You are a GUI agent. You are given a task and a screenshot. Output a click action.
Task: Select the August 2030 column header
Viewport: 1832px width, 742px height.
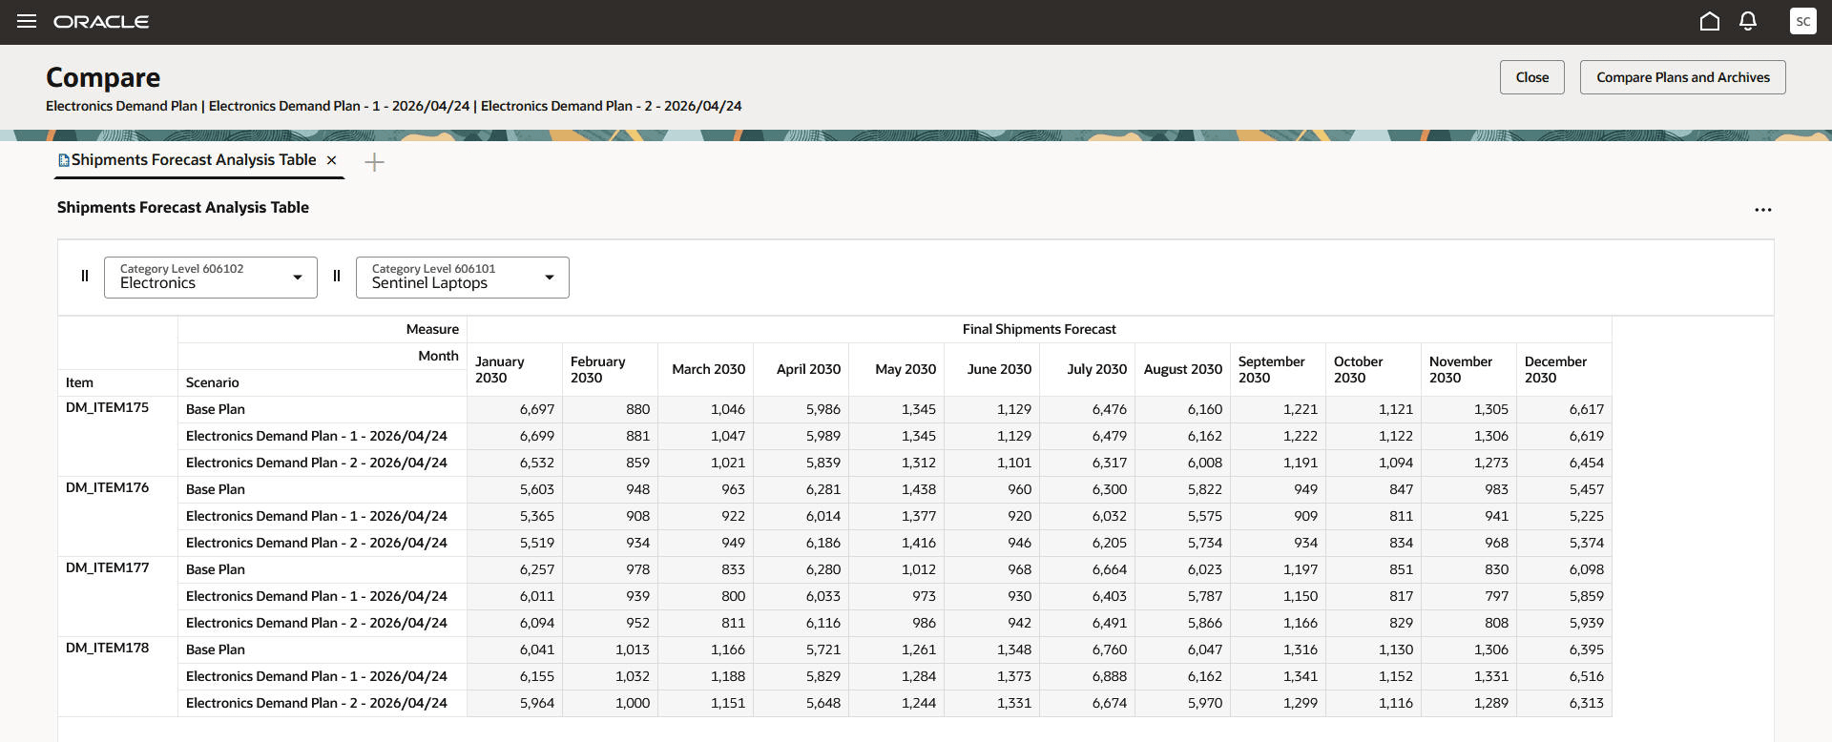click(1183, 369)
